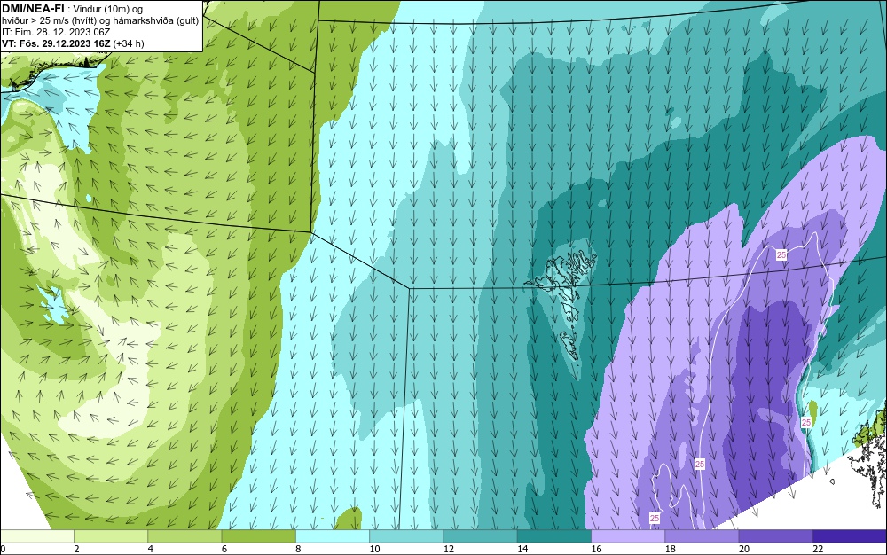Click the legend scale number '8'
This screenshot has width=887, height=555.
tap(298, 549)
